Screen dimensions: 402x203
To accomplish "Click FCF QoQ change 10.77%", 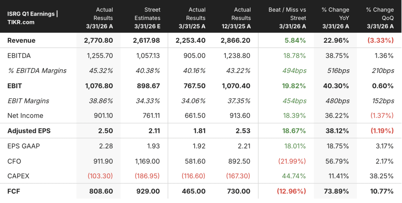I will (x=382, y=191).
